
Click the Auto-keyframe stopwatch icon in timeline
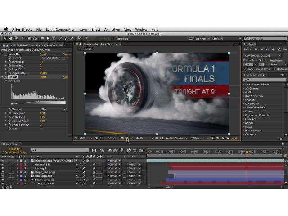tap(135, 150)
